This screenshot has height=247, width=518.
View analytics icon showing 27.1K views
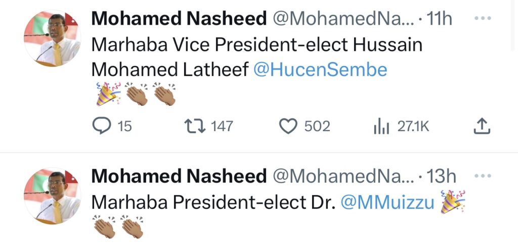pos(381,126)
